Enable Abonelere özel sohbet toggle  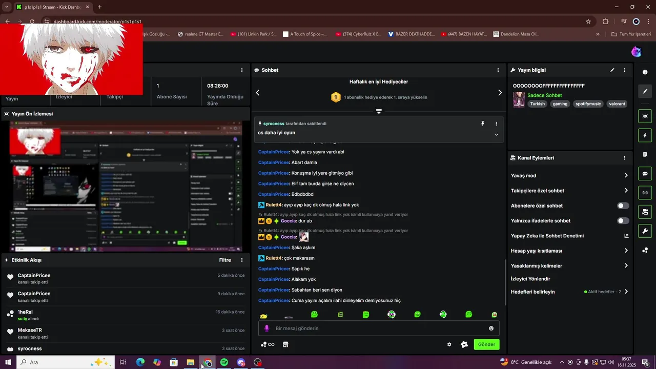[623, 206]
